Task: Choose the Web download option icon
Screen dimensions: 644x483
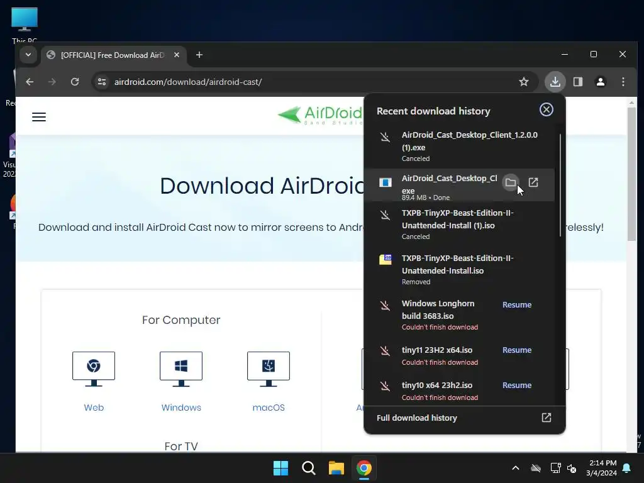Action: pyautogui.click(x=94, y=369)
